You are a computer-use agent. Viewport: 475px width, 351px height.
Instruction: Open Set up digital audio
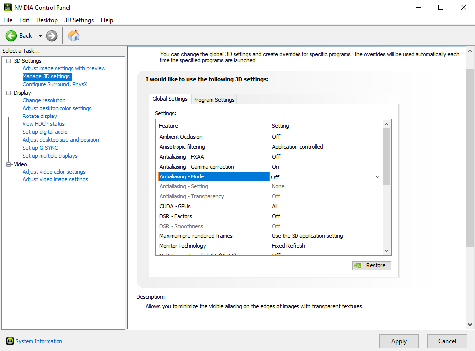click(45, 132)
